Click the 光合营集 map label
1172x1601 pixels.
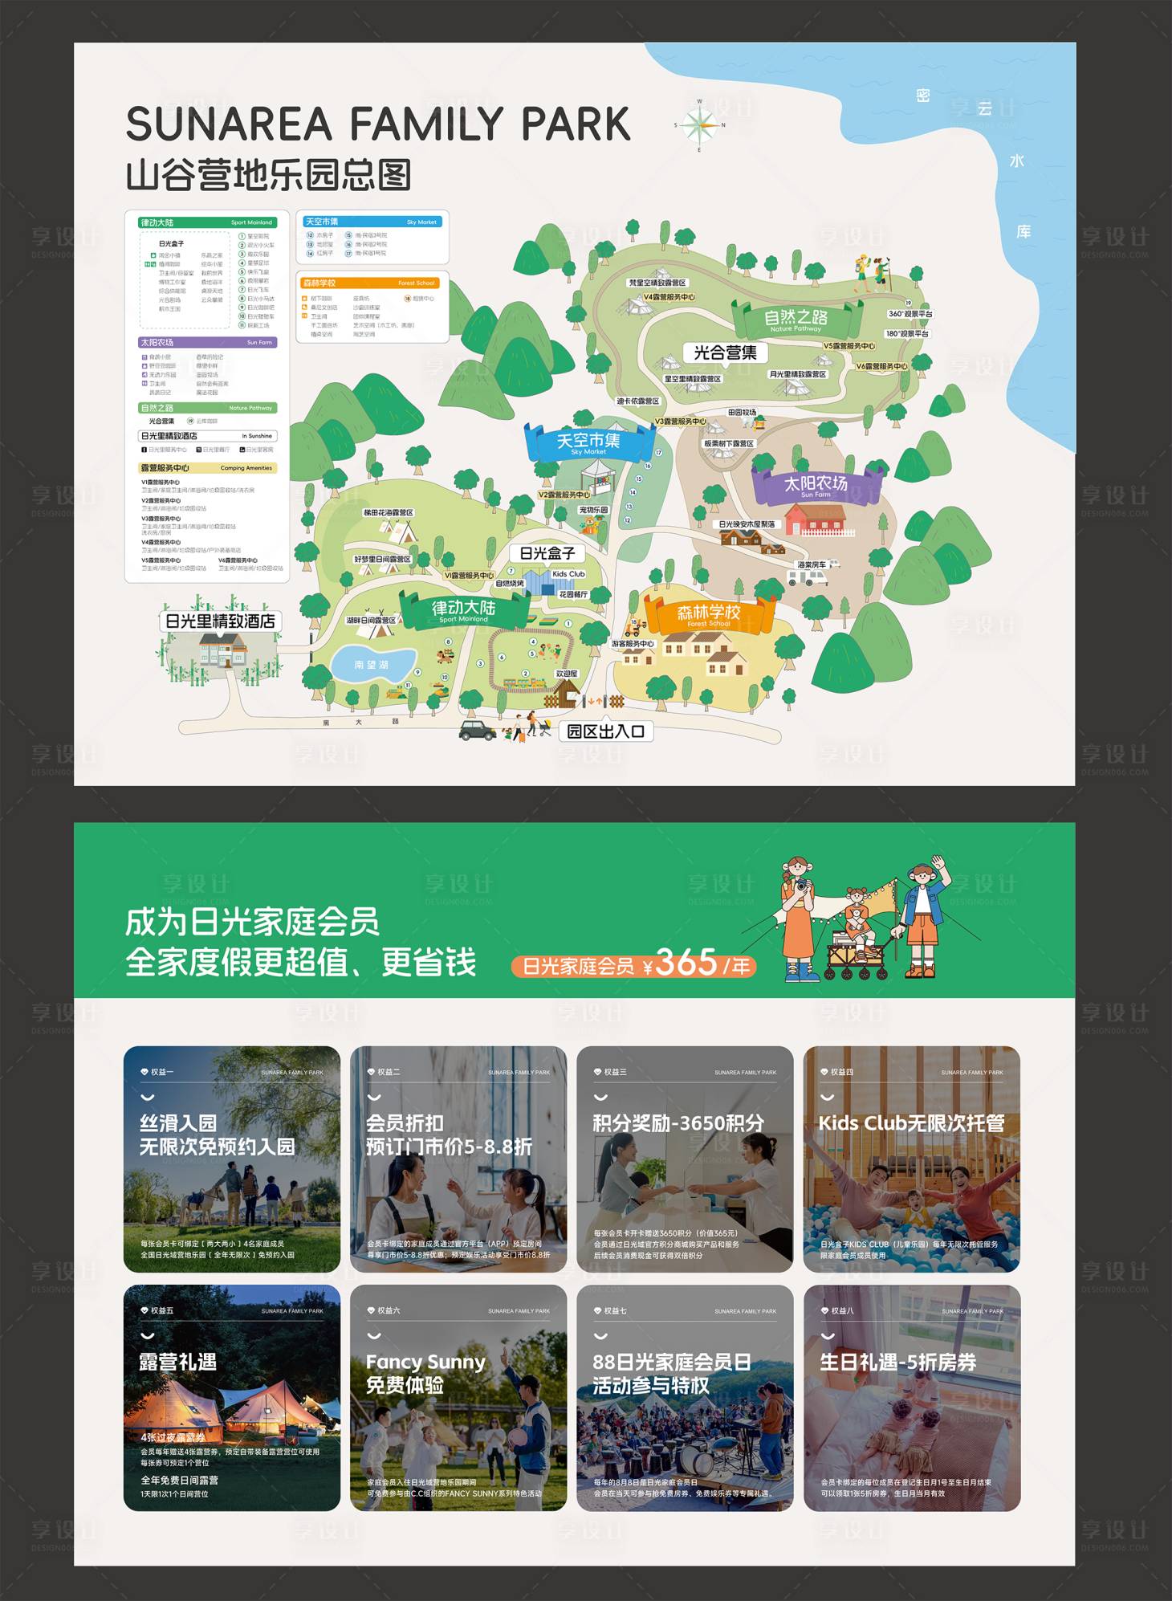click(x=725, y=352)
